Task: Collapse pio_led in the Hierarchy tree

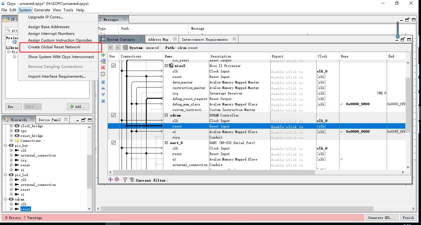Action: point(6,175)
